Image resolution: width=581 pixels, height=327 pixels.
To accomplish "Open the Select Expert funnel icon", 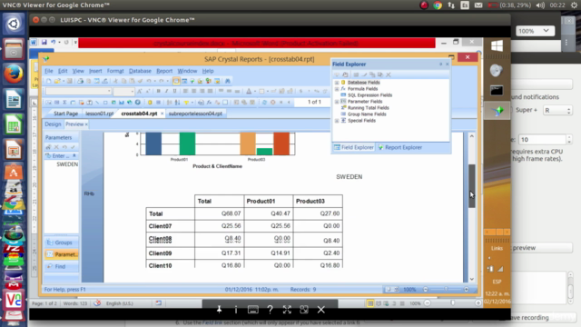I will pyautogui.click(x=186, y=103).
